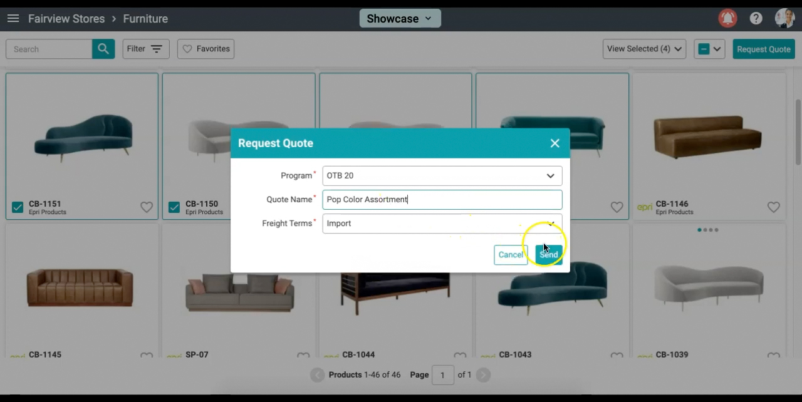Close the Request Quote dialog

[x=555, y=143]
